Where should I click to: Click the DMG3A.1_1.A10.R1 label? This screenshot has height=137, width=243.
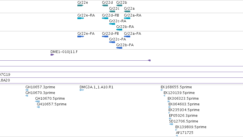(97, 87)
